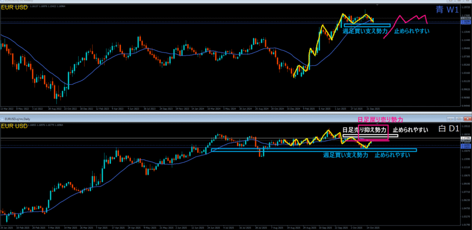The height and width of the screenshot is (230, 472).
Task: Click '13 Mar 2022' on Weekly time axis
Action: 6,108
